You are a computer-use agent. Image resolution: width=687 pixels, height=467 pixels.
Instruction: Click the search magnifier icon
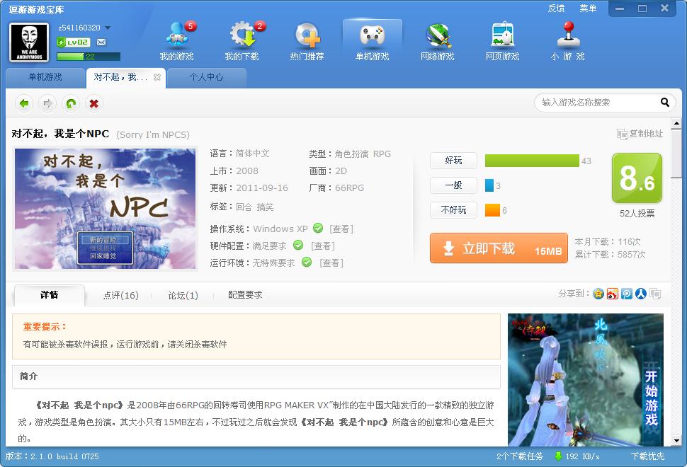point(664,103)
